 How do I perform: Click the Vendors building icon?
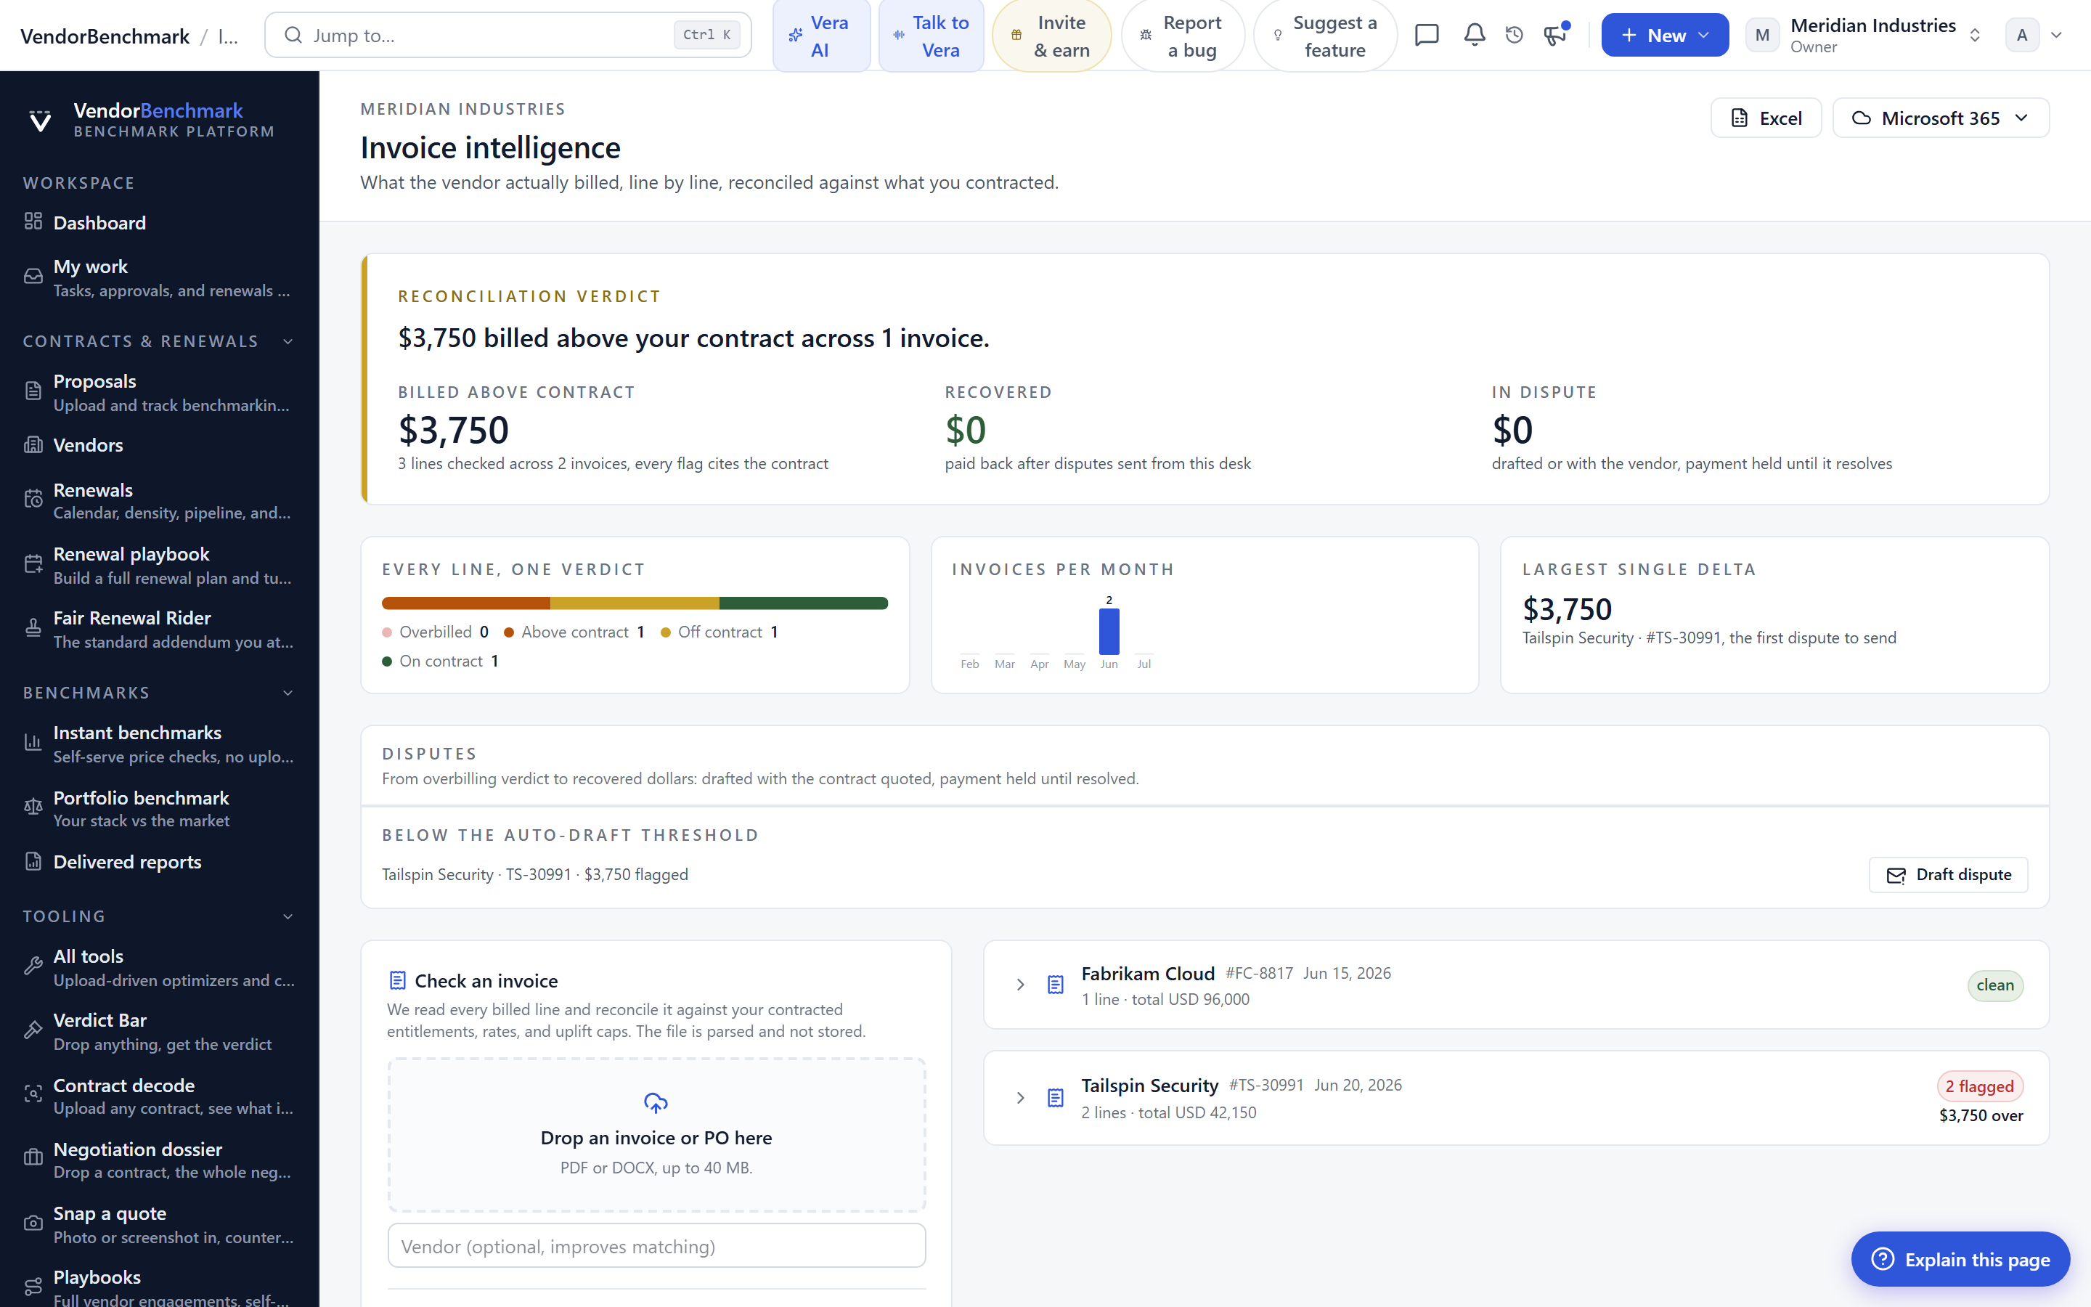point(33,445)
